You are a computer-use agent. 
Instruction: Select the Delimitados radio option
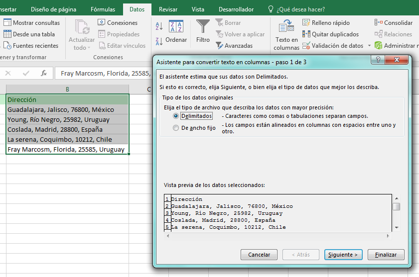coord(175,116)
